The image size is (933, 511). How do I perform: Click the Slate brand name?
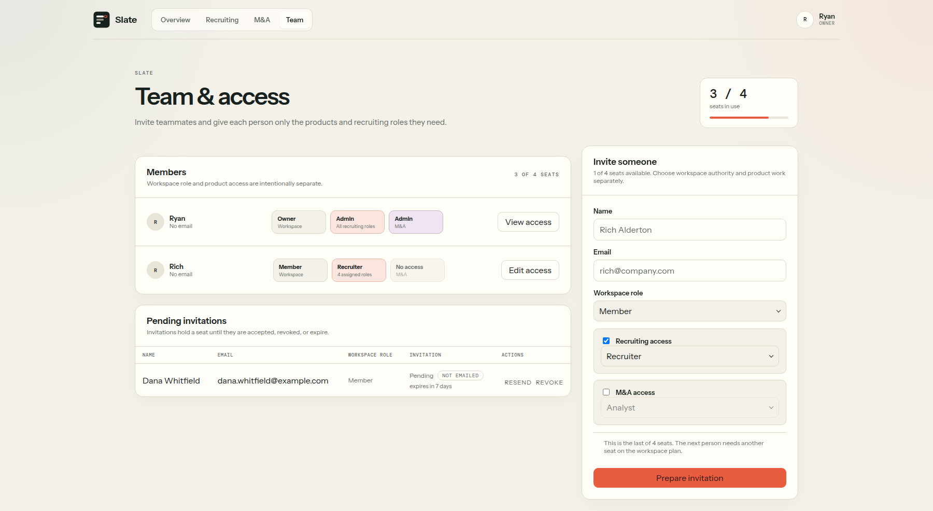(126, 20)
